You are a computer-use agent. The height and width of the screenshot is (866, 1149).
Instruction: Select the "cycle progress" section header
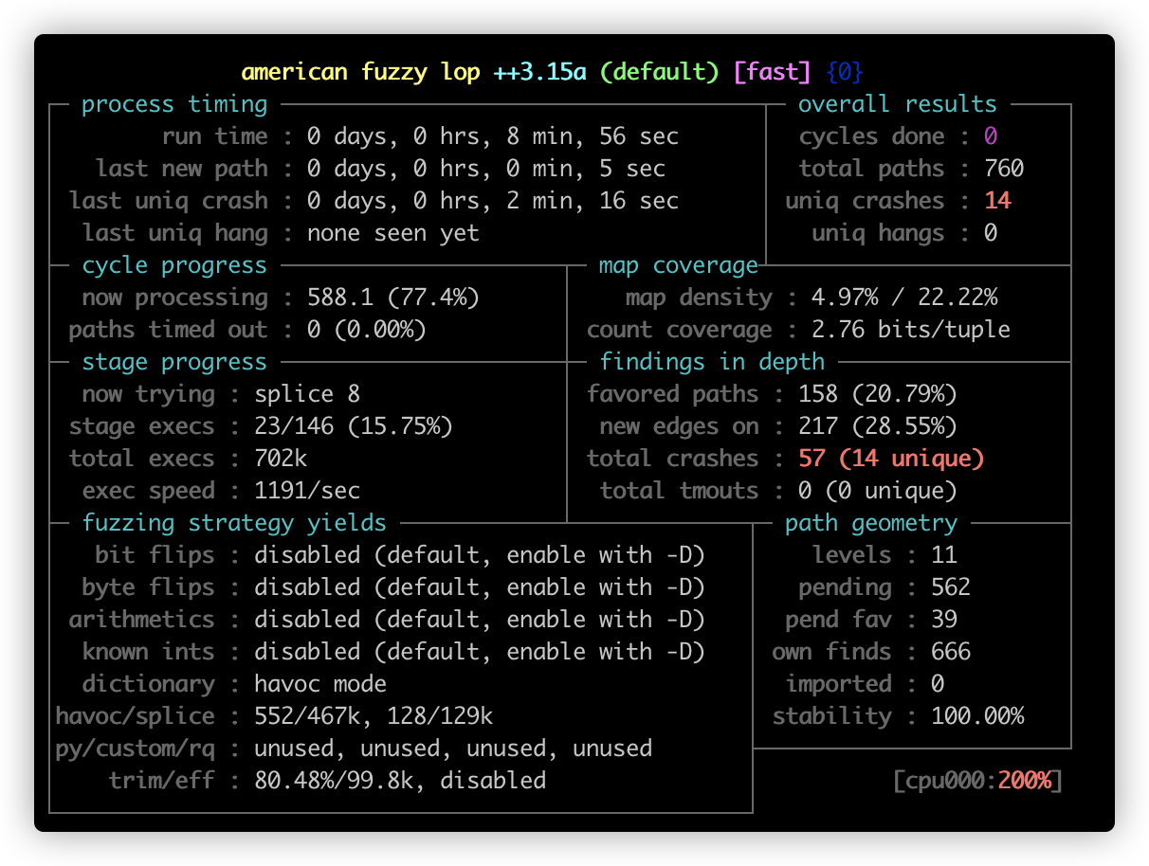pyautogui.click(x=174, y=265)
